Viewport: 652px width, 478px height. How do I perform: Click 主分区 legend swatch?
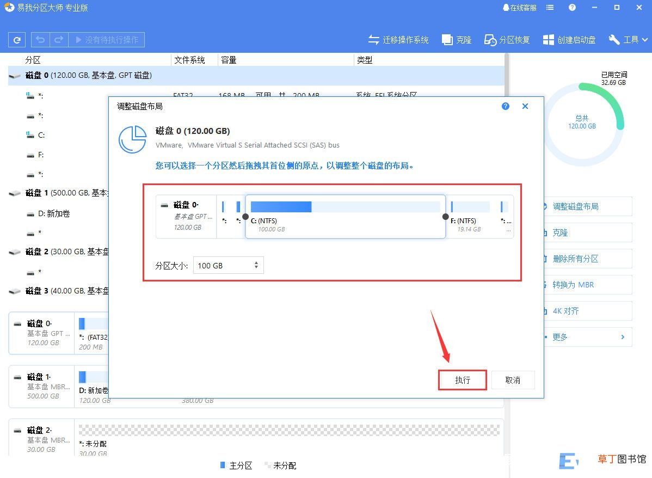tap(223, 465)
